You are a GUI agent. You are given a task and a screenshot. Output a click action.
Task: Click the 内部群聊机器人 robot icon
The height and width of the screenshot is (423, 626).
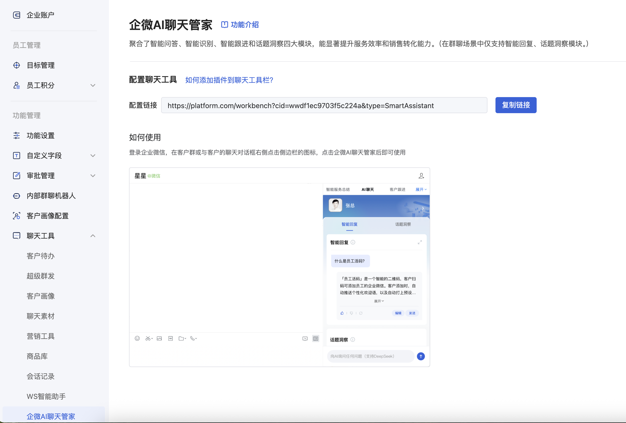17,196
